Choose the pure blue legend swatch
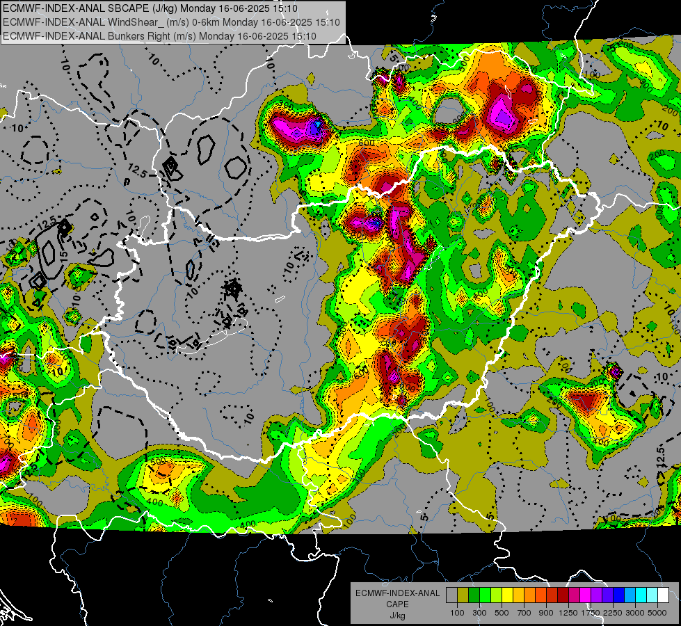This screenshot has height=626, width=681. (x=619, y=595)
